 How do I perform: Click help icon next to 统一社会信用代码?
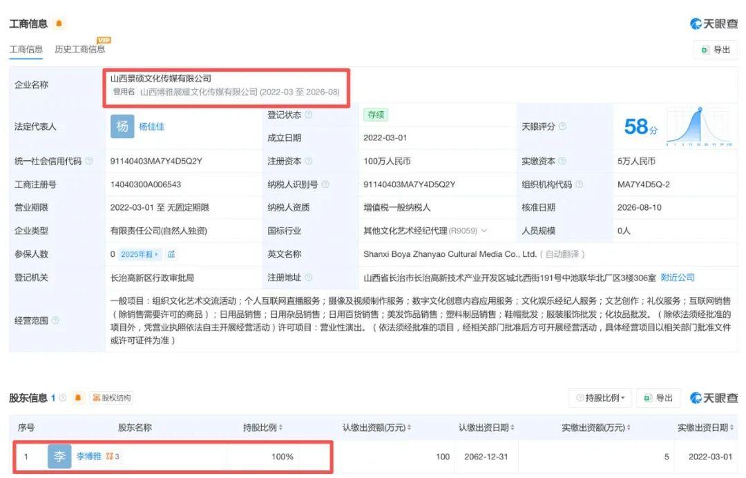[89, 161]
